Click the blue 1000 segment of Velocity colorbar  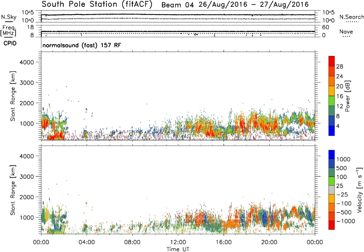[332, 155]
